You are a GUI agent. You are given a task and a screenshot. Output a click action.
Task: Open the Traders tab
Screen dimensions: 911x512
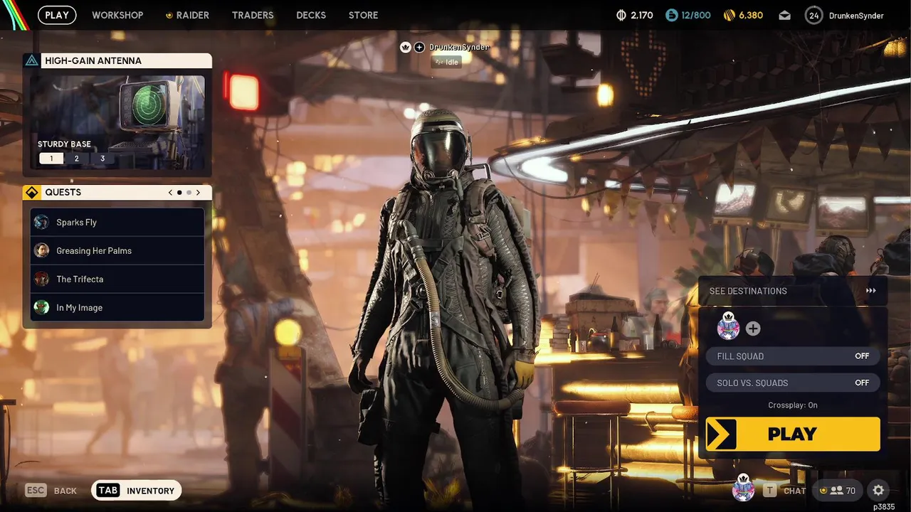253,15
